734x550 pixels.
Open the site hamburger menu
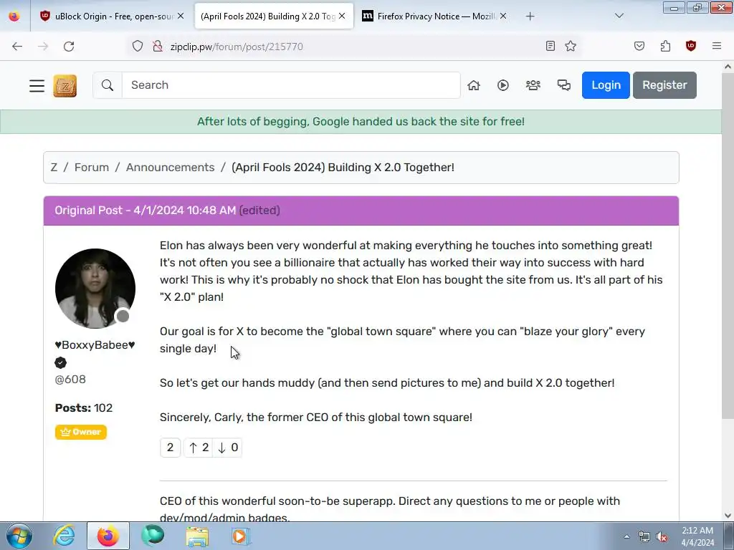tap(37, 86)
